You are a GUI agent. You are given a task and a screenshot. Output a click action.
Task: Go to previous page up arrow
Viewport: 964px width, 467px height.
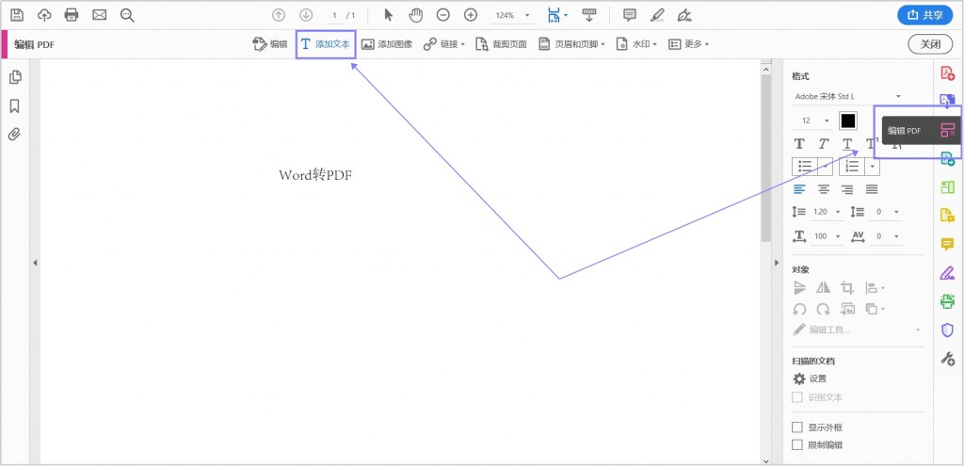click(x=279, y=15)
